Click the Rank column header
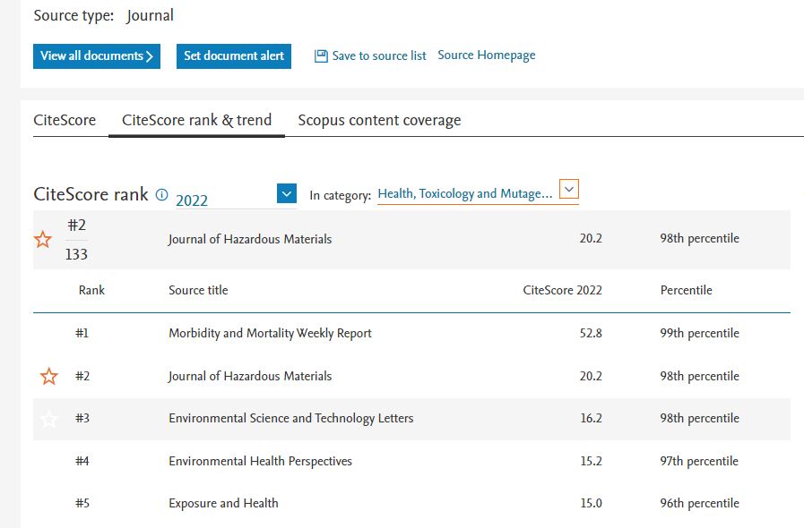804x528 pixels. click(x=91, y=290)
